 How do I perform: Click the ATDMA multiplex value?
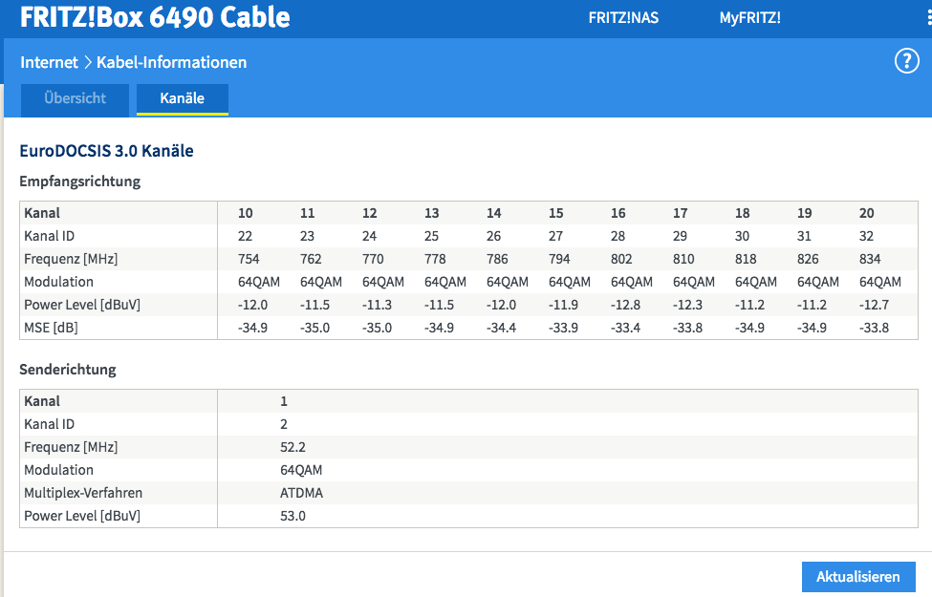(x=301, y=493)
